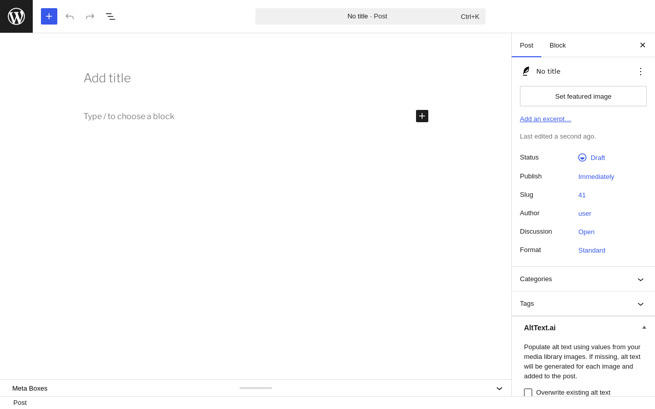655x409 pixels.
Task: Click the Meta Boxes resize handle bar
Action: [256, 388]
